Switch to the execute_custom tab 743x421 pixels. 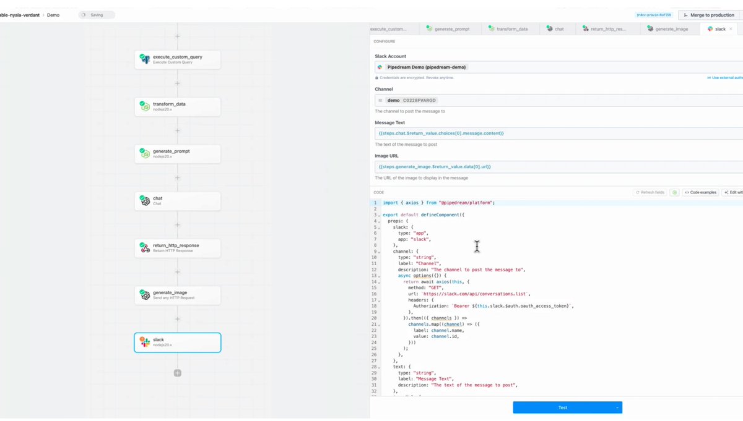point(394,29)
